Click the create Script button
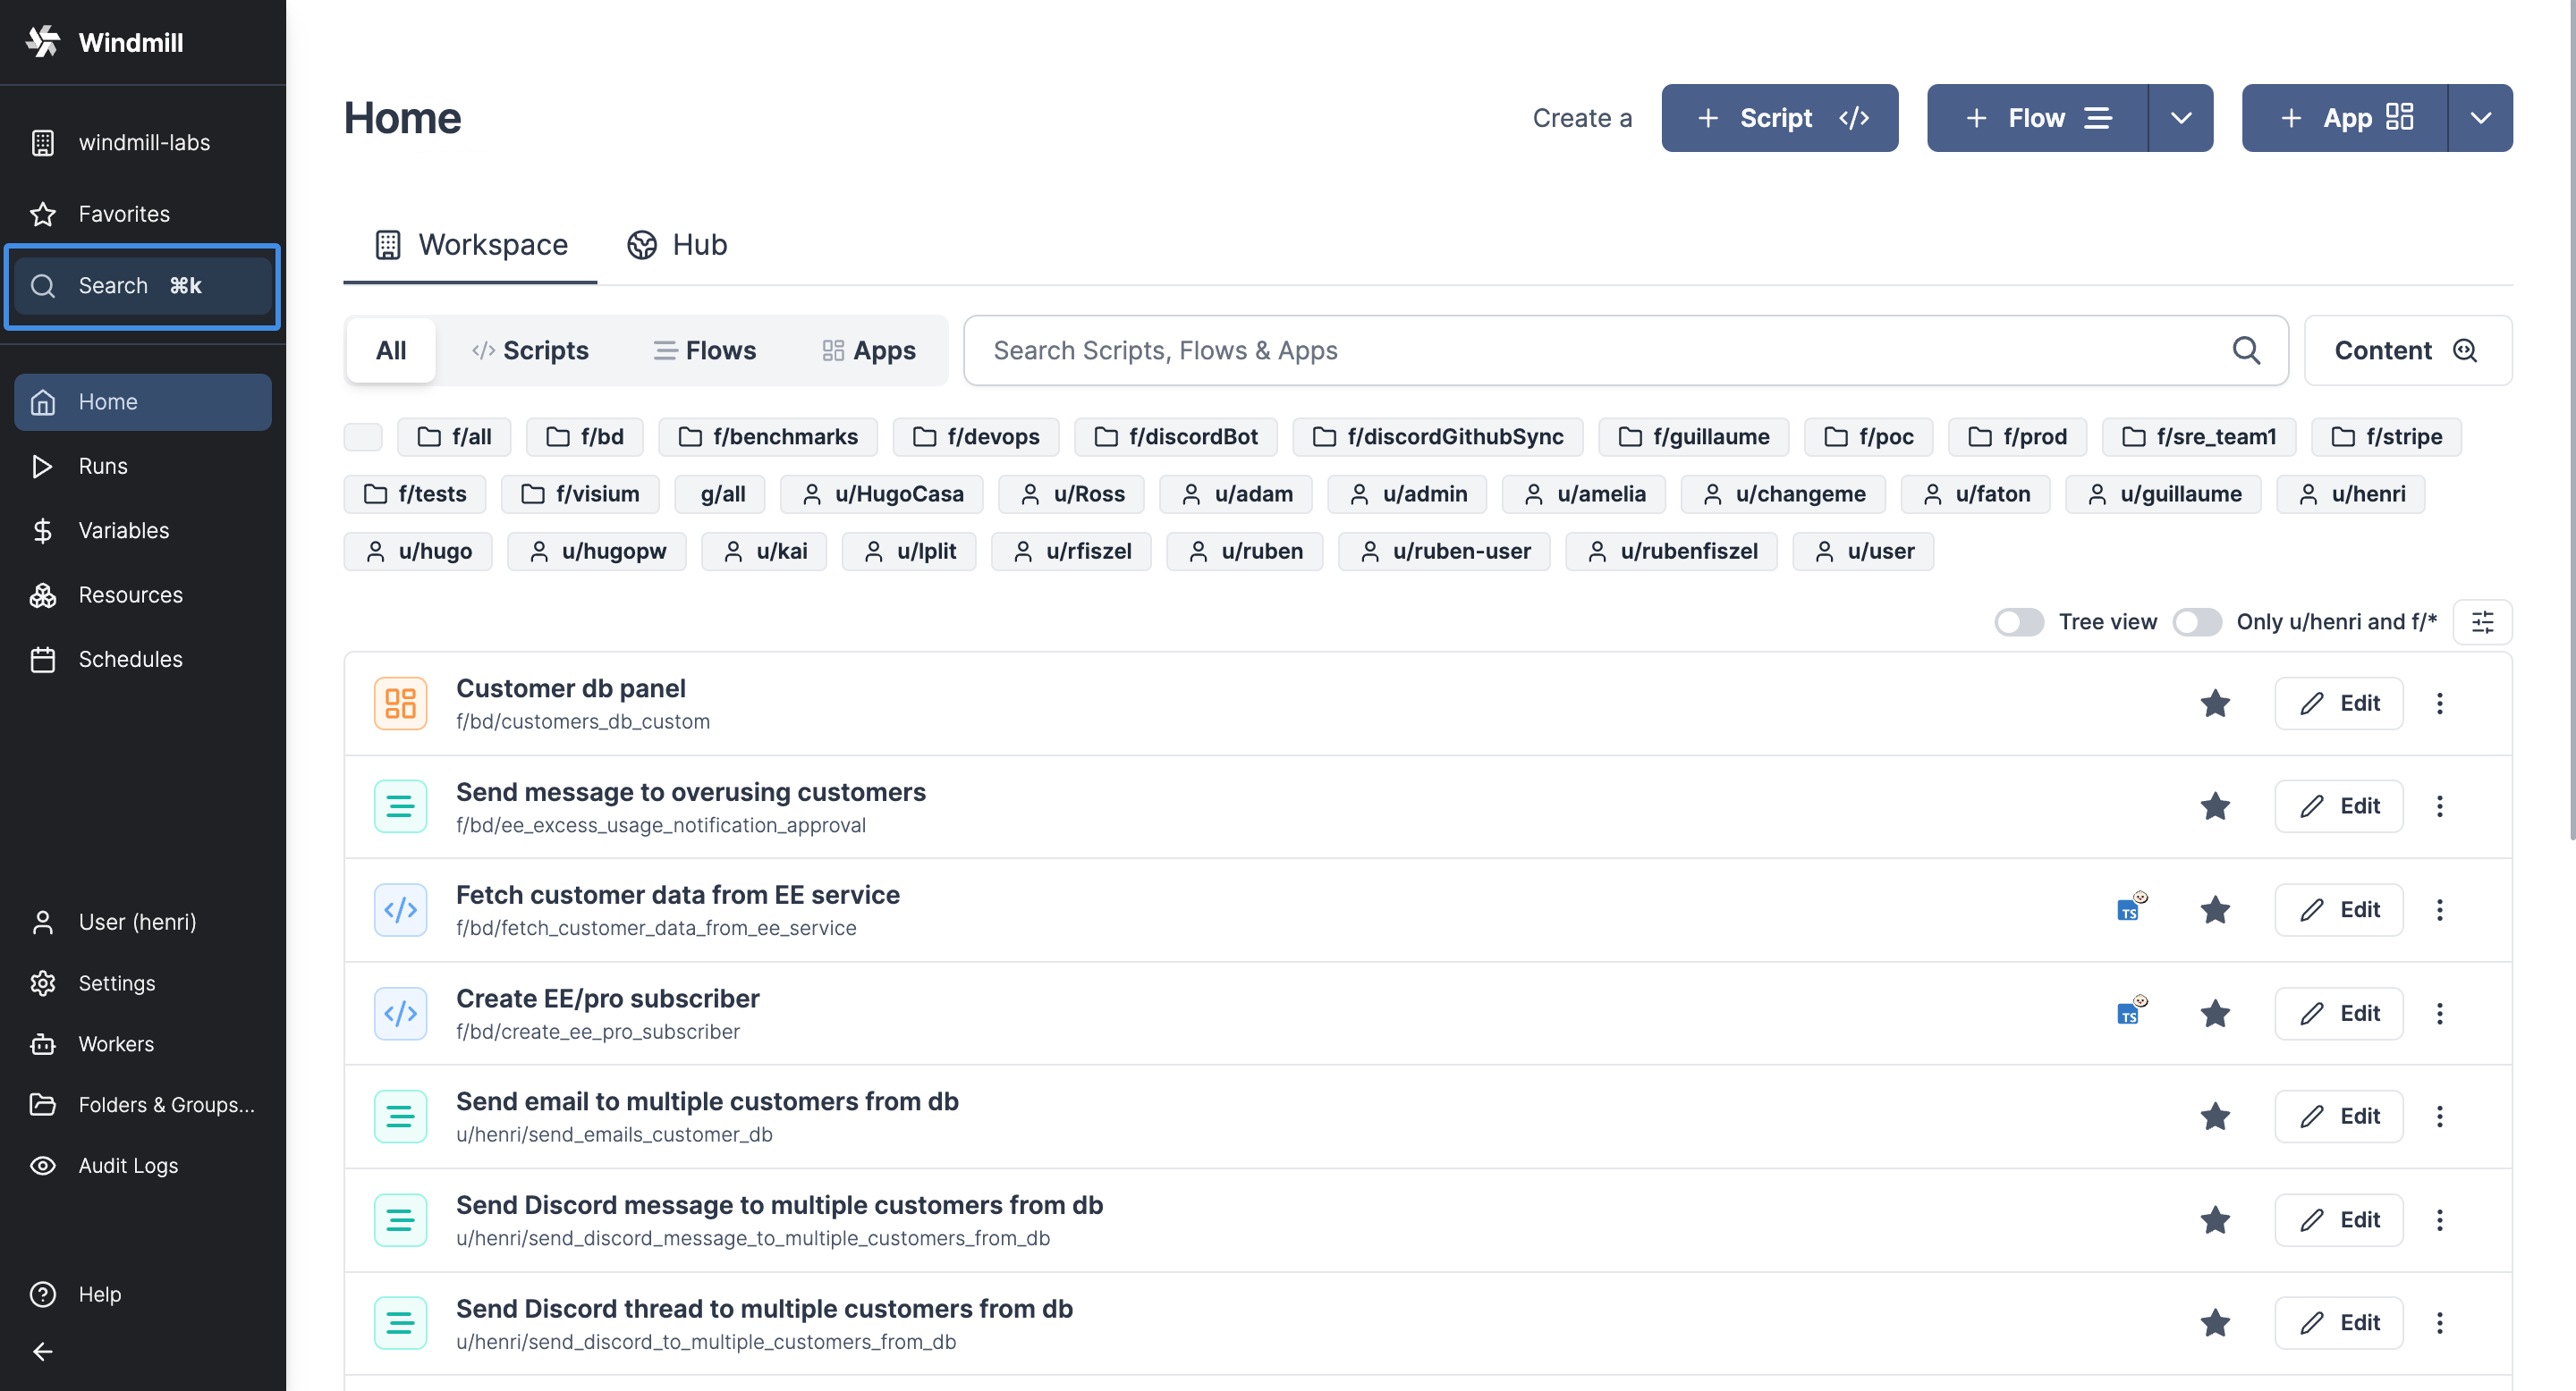 pos(1779,118)
